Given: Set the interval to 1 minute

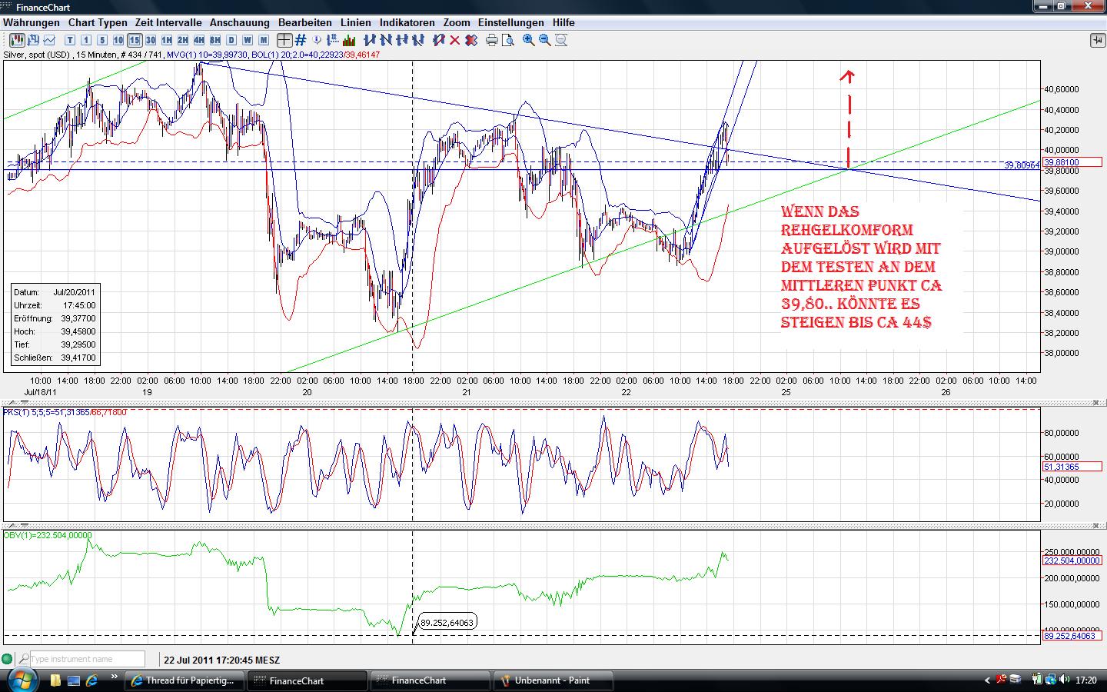Looking at the screenshot, I should [86, 40].
